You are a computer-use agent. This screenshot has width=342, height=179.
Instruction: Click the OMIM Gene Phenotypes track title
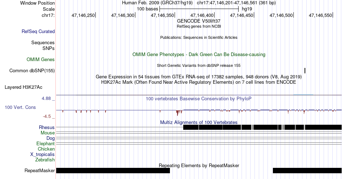(x=199, y=54)
